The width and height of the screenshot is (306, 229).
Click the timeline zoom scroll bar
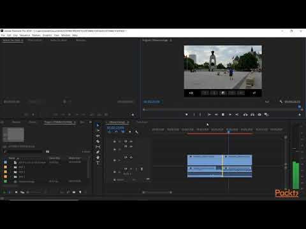[x=157, y=192]
